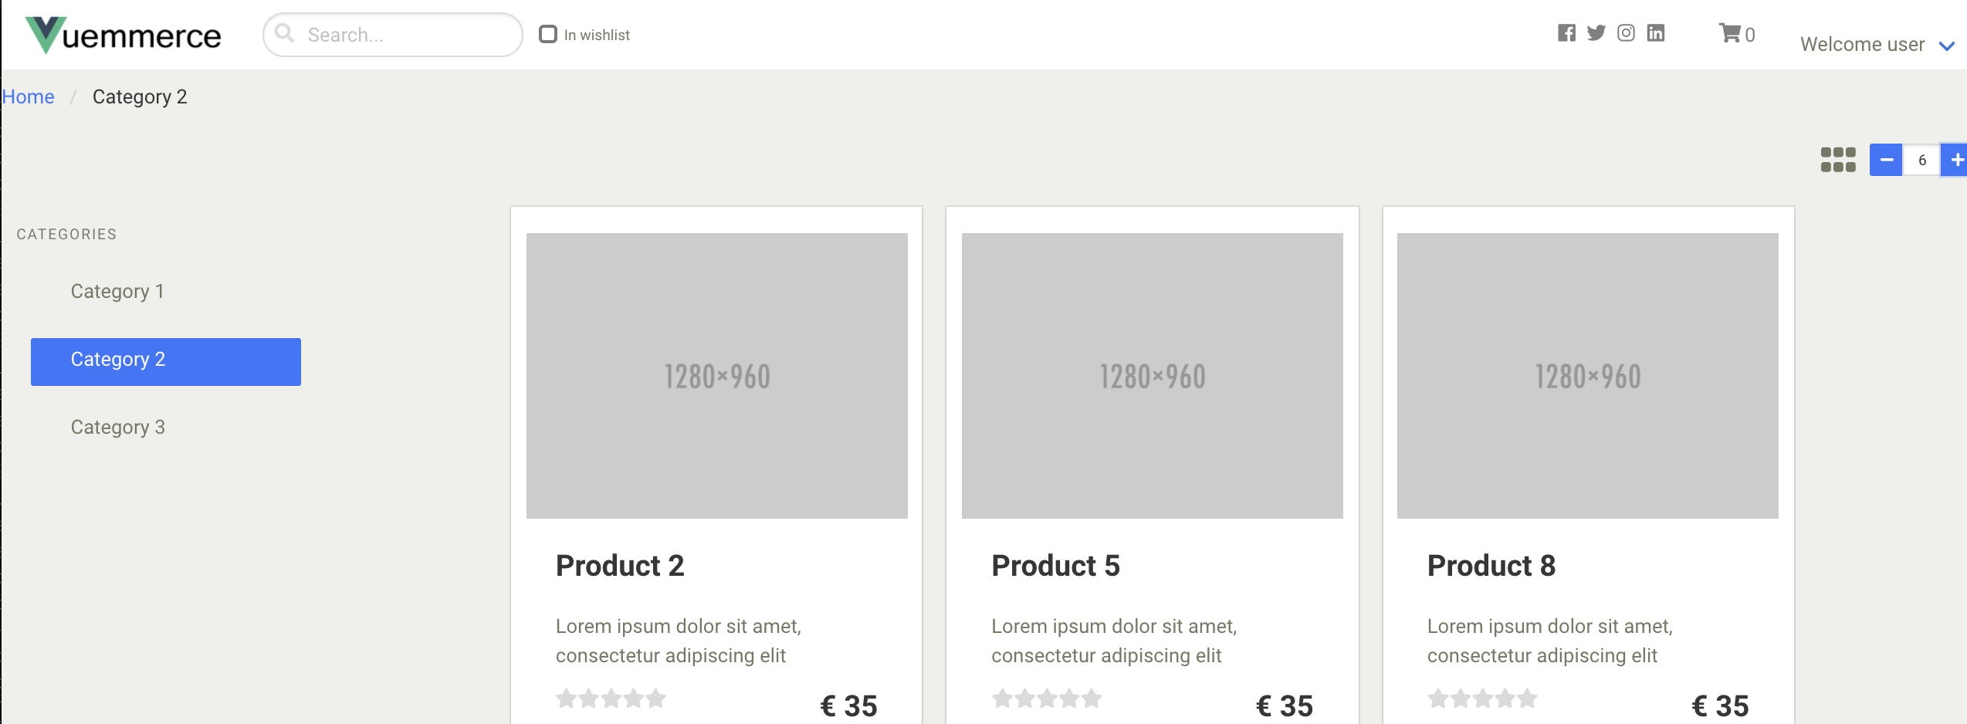The width and height of the screenshot is (1967, 724).
Task: Rate Product 2 using its stars
Action: tap(611, 699)
